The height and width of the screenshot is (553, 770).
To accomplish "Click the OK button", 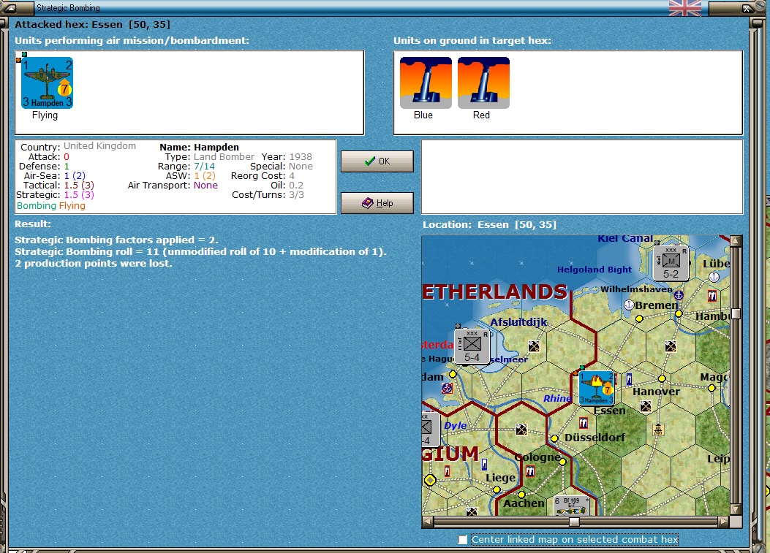I will pyautogui.click(x=377, y=161).
